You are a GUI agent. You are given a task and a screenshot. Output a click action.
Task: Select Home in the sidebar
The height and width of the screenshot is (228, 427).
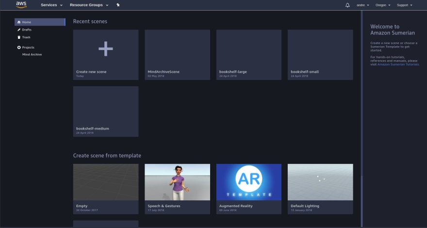[40, 22]
